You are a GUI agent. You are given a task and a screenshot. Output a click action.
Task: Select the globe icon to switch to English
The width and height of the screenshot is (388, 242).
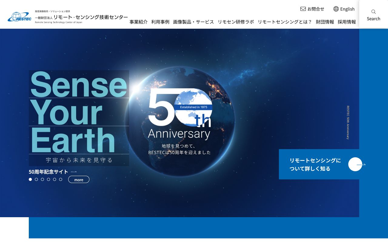tap(336, 9)
